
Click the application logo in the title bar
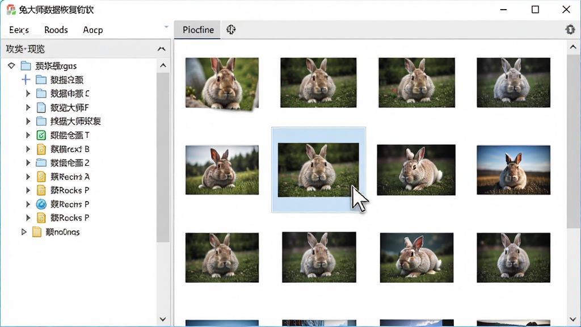pos(11,10)
